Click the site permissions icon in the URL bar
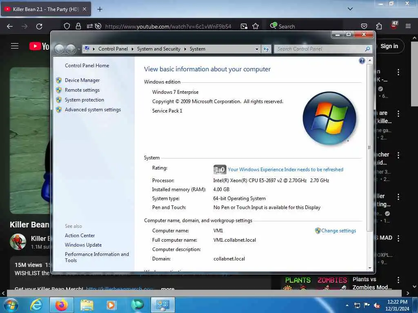Image resolution: width=418 pixels, height=313 pixels. tap(89, 26)
